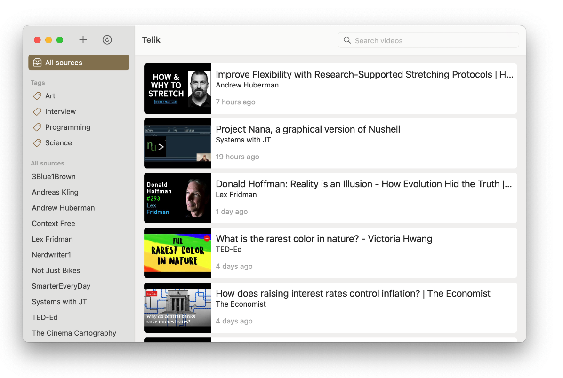The image size is (563, 378).
Task: Show videos from SmarterEveryDay
Action: [x=61, y=286]
